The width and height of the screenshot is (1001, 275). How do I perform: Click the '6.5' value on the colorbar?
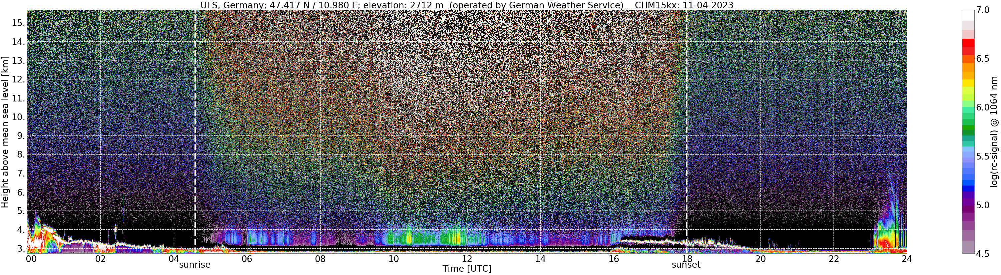982,59
